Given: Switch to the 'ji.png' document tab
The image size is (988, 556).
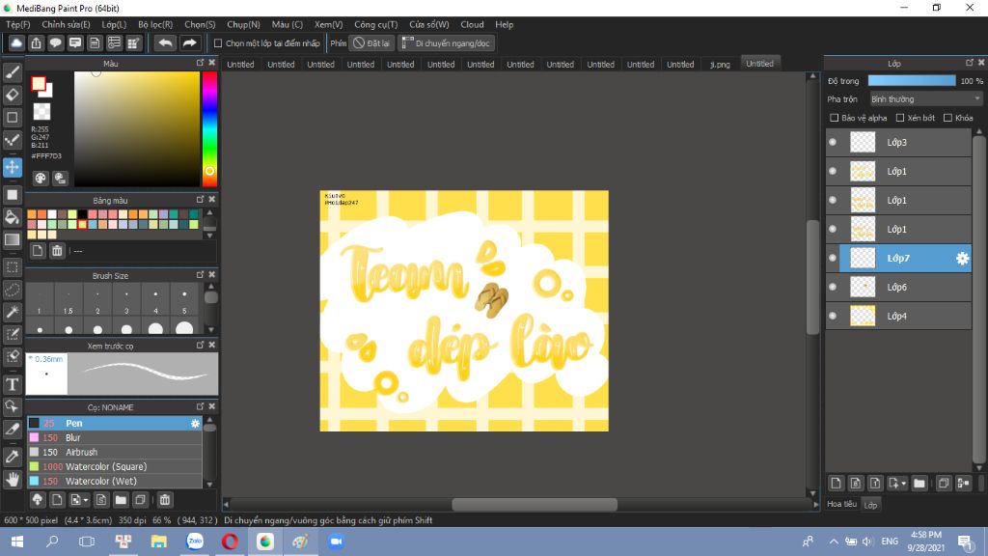Looking at the screenshot, I should (x=720, y=65).
